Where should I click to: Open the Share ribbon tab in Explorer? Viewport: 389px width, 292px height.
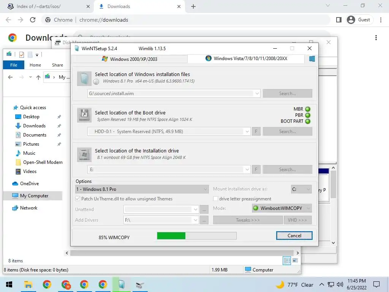[57, 65]
